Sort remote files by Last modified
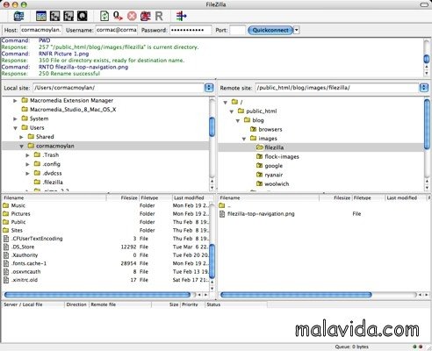Screen dimensions: 432x351 pos(406,198)
